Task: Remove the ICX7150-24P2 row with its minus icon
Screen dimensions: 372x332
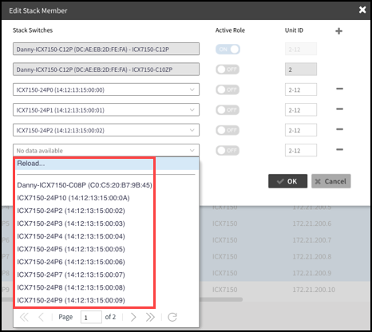Action: point(339,129)
